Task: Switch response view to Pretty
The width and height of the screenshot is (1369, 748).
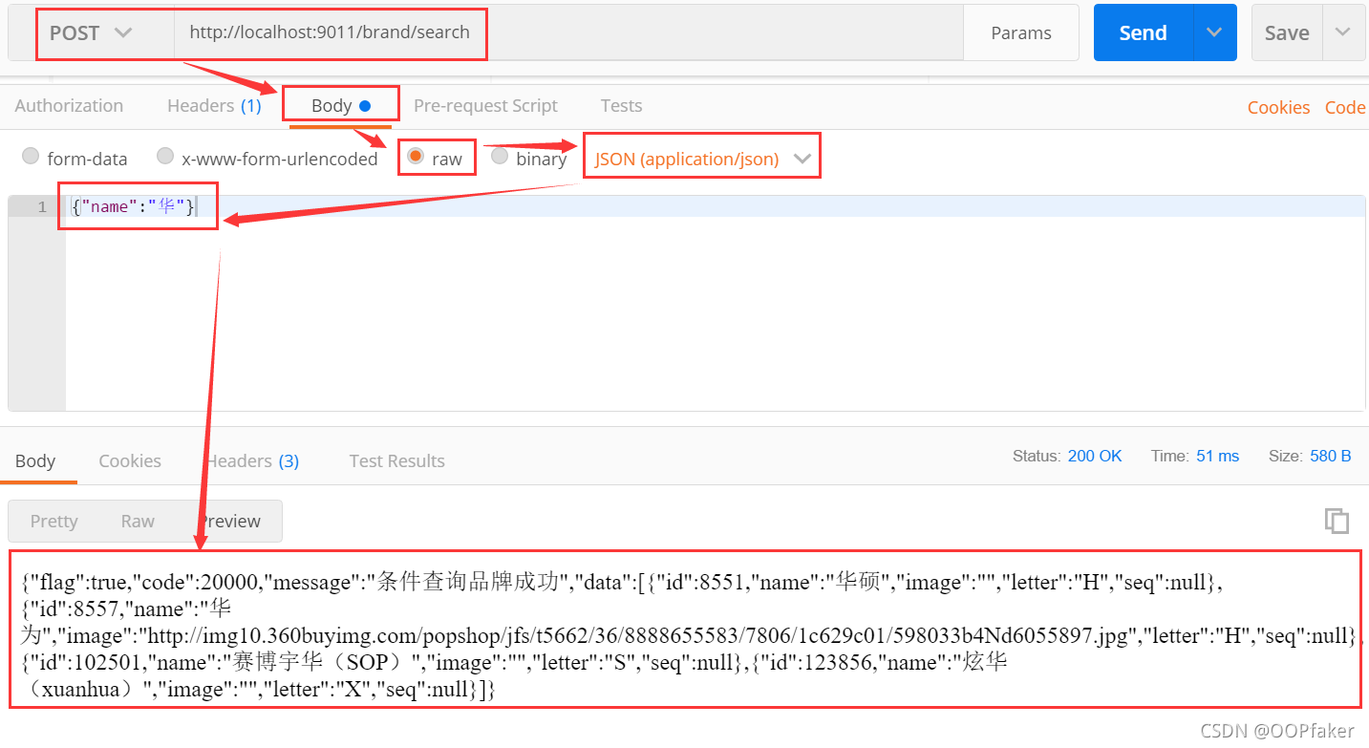Action: 53,521
